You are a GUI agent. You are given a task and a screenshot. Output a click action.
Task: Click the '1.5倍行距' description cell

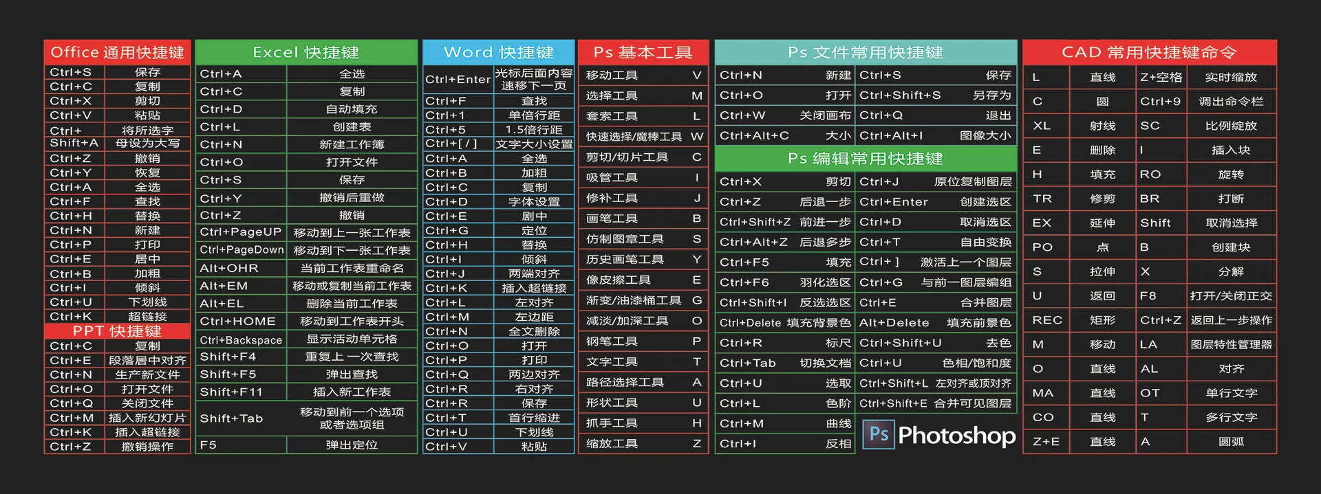click(534, 129)
